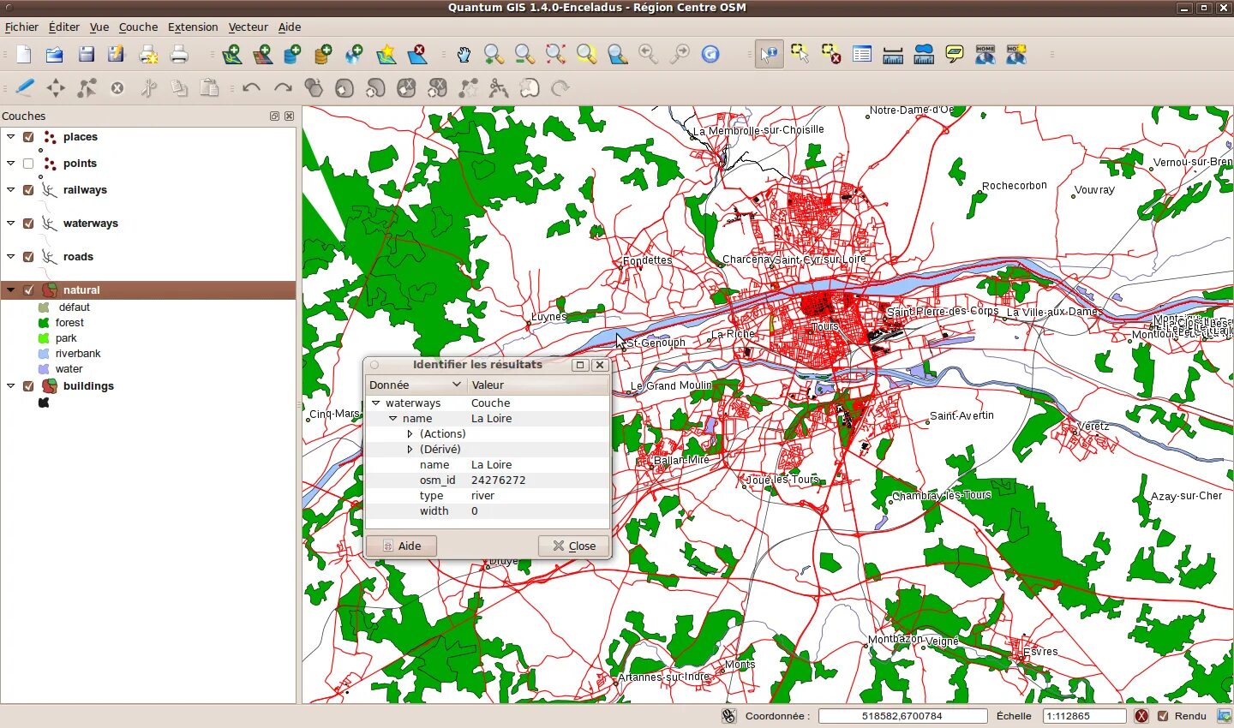Activate the Identify features tool
The width and height of the screenshot is (1234, 728).
770,55
